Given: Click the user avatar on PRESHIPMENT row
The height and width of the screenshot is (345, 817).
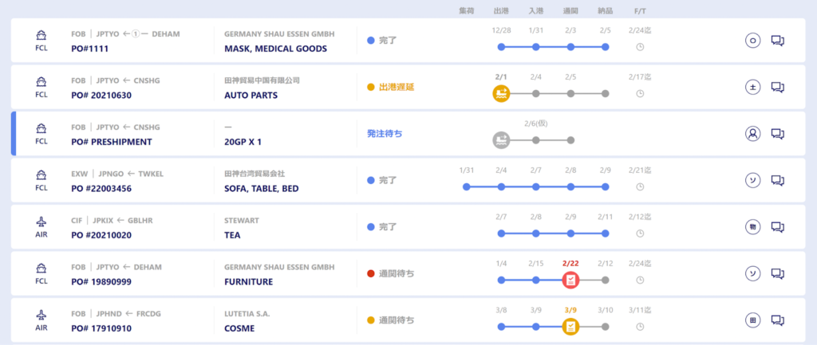Looking at the screenshot, I should click(752, 134).
